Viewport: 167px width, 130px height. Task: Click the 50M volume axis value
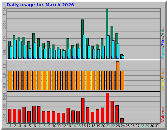[4, 97]
